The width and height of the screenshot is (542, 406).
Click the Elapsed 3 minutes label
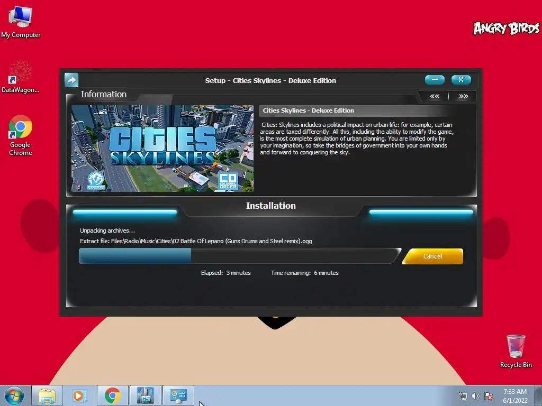pos(225,273)
